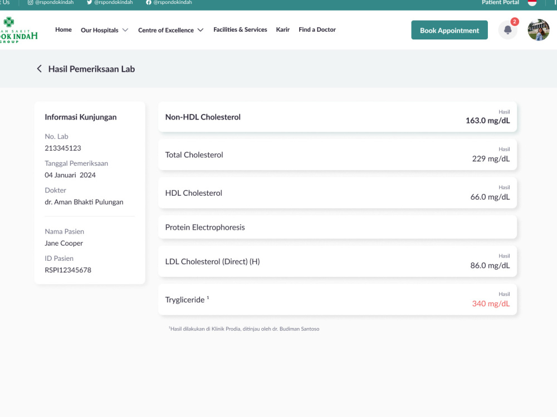Click the 66.0 mg/dL result value
The height and width of the screenshot is (417, 557).
[x=490, y=197]
